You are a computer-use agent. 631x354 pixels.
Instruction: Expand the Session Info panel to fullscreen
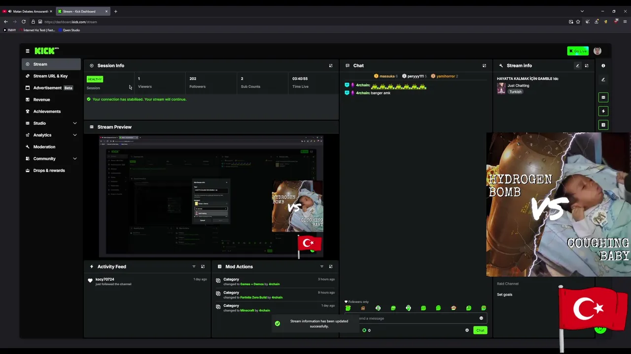point(331,65)
